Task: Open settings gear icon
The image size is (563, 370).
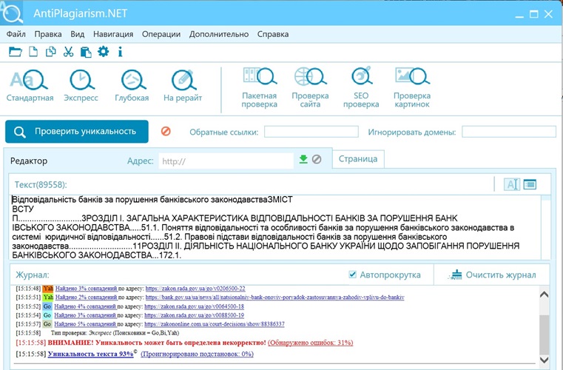Action: coord(103,51)
